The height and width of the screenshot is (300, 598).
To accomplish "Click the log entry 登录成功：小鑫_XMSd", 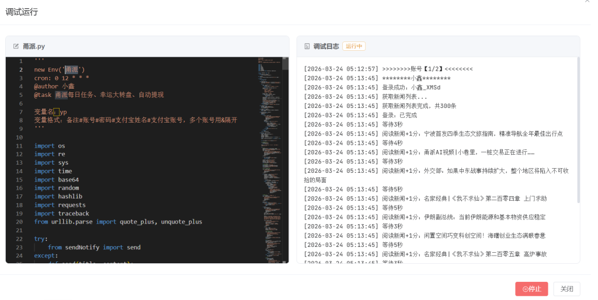I will click(x=372, y=88).
